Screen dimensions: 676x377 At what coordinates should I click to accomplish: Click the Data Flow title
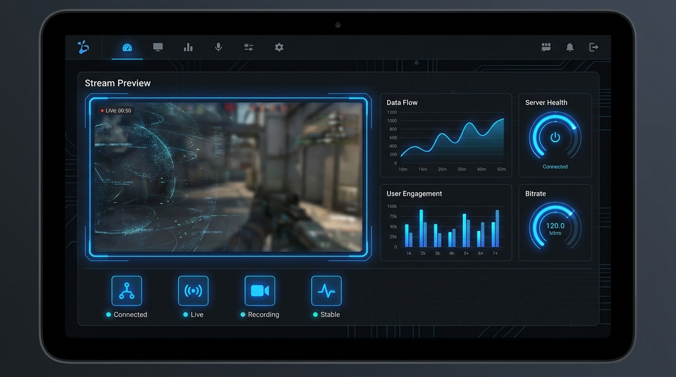point(402,103)
